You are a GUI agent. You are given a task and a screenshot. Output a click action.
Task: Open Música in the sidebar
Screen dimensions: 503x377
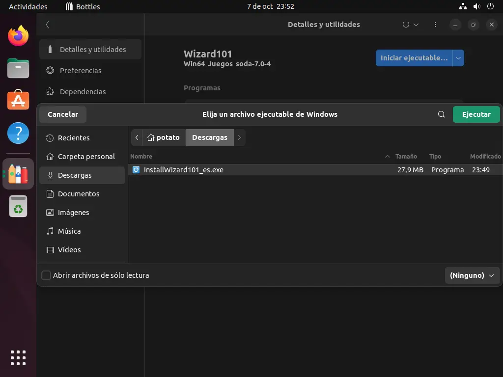(x=82, y=231)
